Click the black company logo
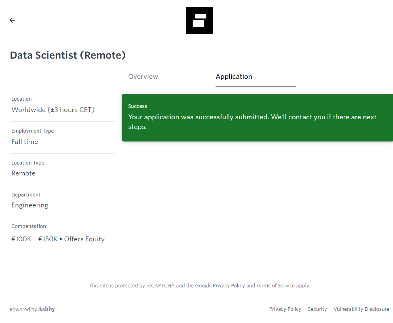The image size is (393, 323). point(199,21)
